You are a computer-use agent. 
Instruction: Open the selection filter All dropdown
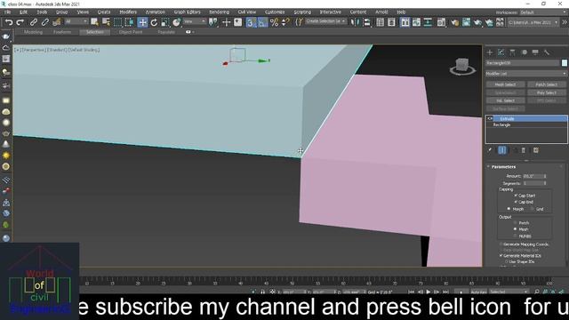[76, 22]
